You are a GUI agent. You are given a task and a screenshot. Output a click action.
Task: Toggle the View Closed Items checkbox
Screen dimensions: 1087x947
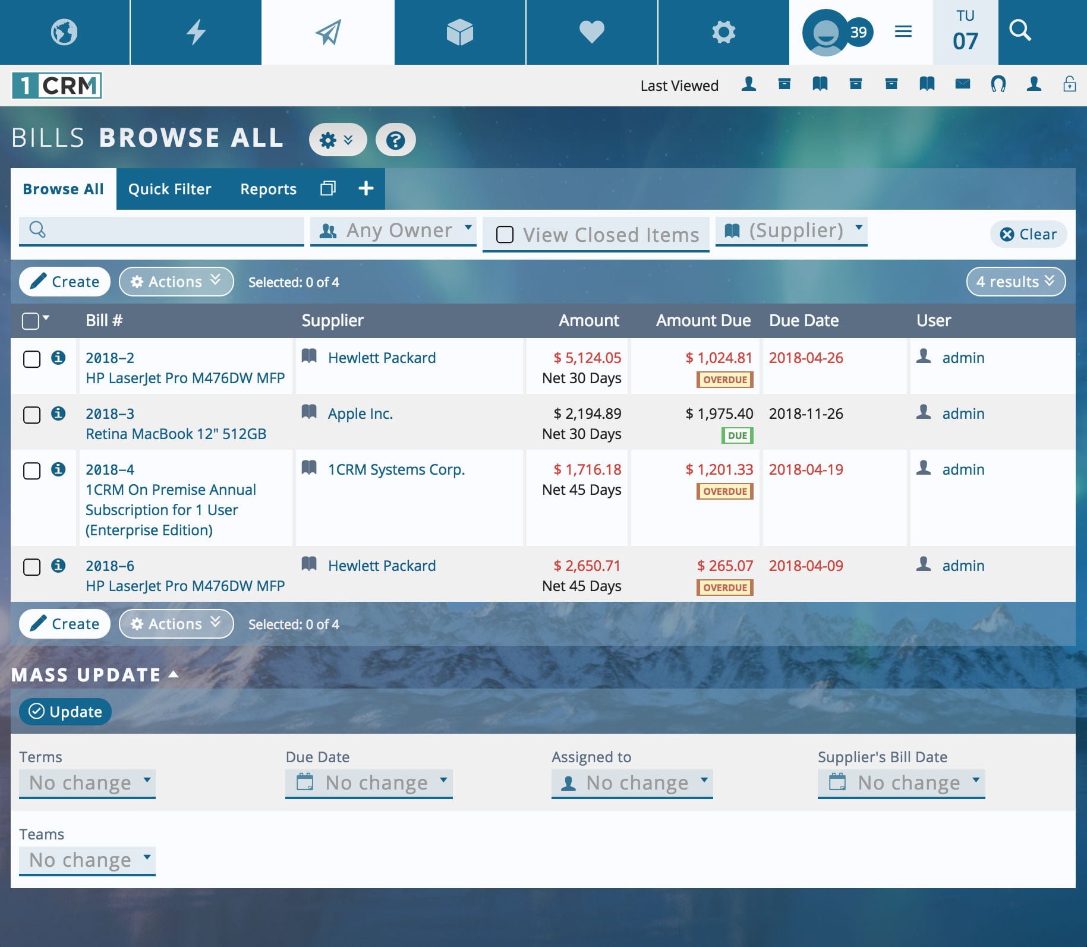(x=505, y=235)
